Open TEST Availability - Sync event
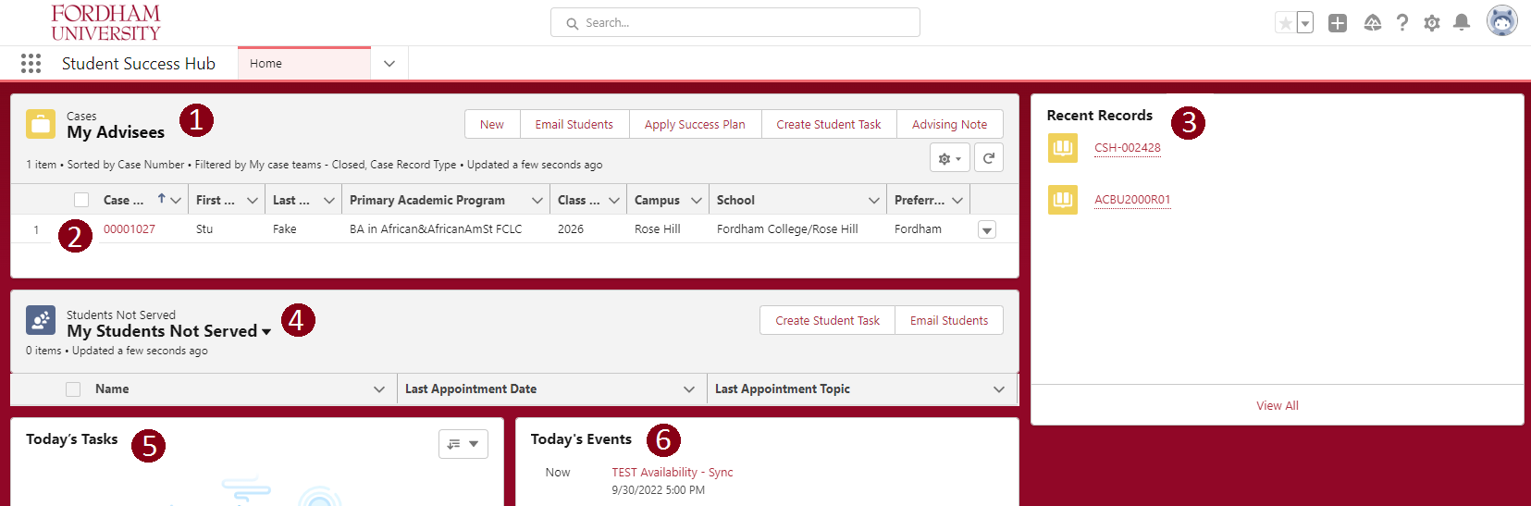 (x=673, y=473)
